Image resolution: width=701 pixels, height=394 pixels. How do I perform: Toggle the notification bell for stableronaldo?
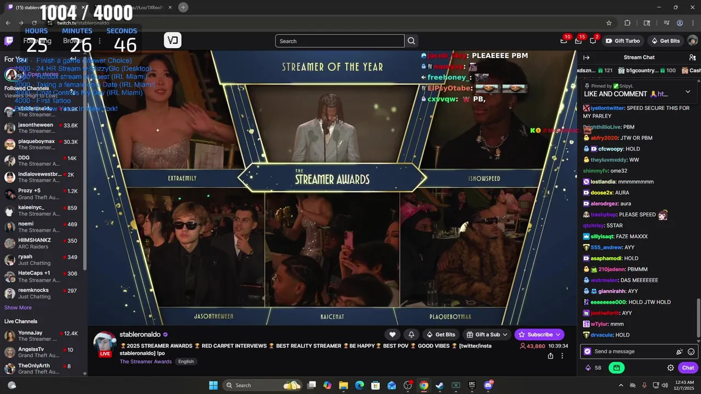click(x=411, y=334)
